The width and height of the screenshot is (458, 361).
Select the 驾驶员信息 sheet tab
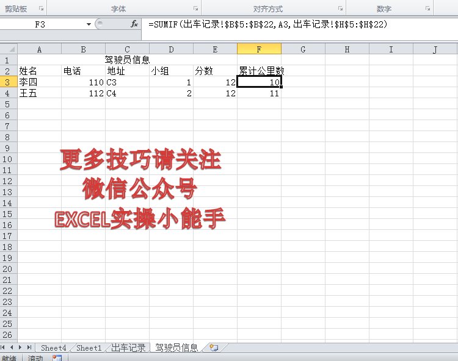pyautogui.click(x=176, y=348)
